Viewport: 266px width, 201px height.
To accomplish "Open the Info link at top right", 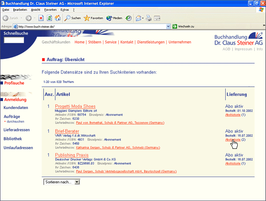I will point(260,49).
